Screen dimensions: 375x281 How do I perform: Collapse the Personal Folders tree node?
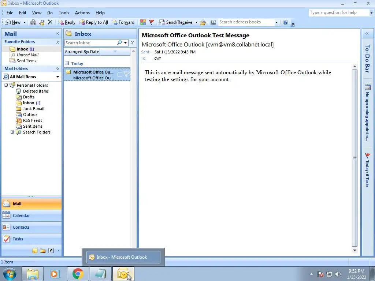coord(6,85)
